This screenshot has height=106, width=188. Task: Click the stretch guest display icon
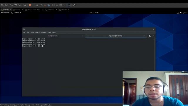(x=74, y=5)
